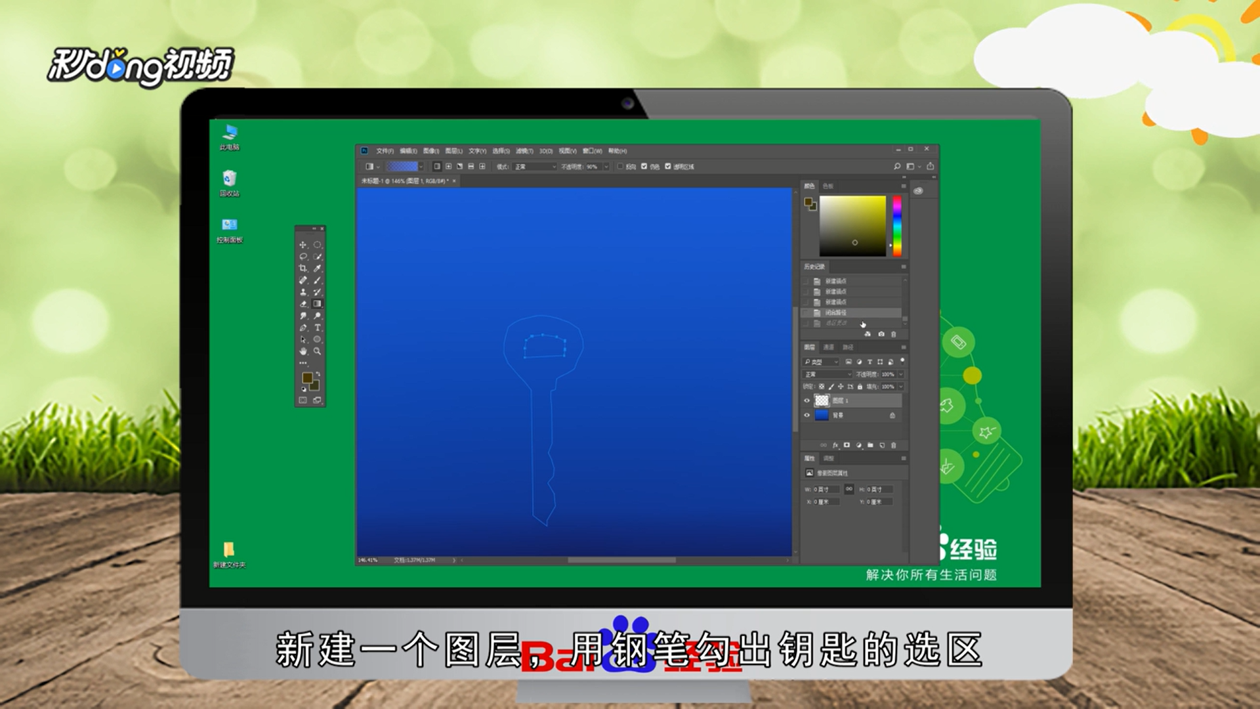This screenshot has height=709, width=1260.
Task: Select the Crop tool
Action: coord(303,269)
